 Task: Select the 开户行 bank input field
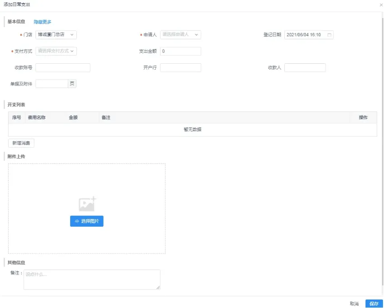[180, 68]
